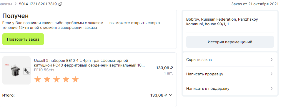The width and height of the screenshot is (286, 111).
Task: Select the Написать в поддержку menu item
Action: (230, 88)
